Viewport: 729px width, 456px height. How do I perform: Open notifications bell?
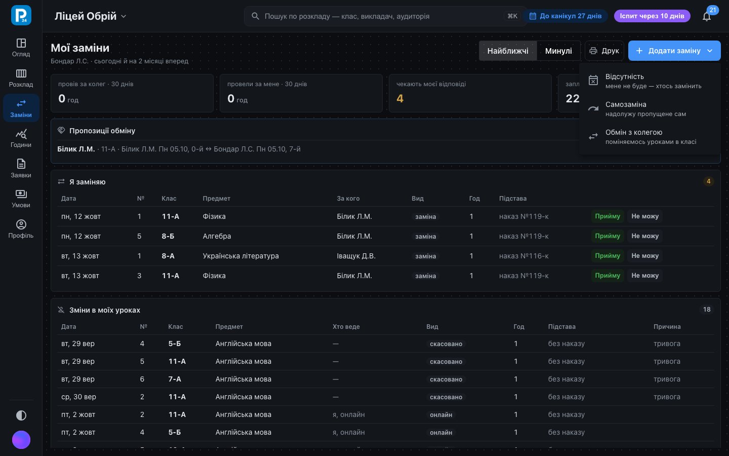707,16
